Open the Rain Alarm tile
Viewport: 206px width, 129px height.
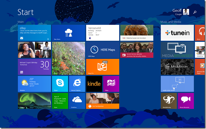pyautogui.click(x=68, y=33)
